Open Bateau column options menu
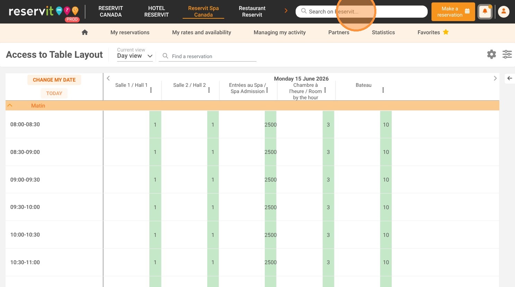This screenshot has height=287, width=515. (383, 90)
